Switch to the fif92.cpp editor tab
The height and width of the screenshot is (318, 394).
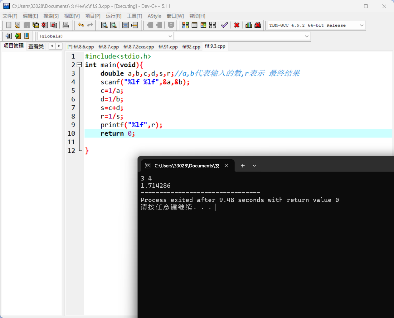(x=191, y=47)
